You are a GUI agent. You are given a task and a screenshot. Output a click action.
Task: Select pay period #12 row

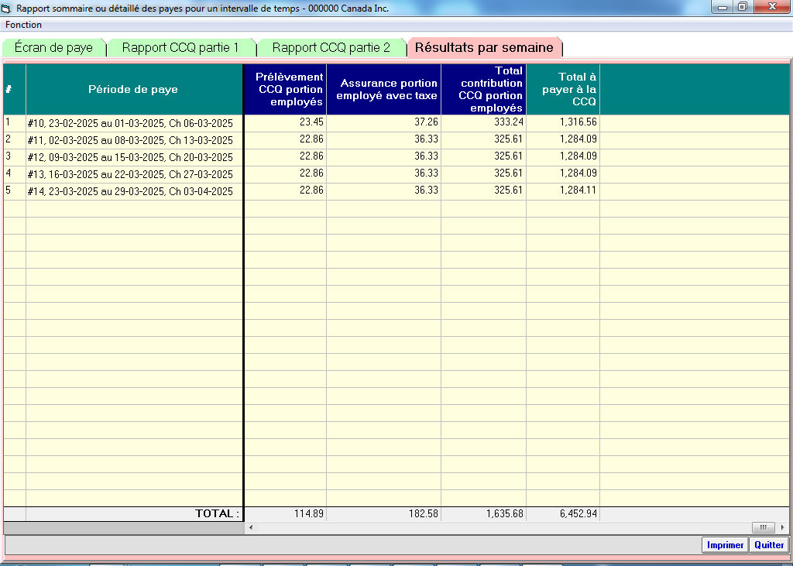[129, 156]
